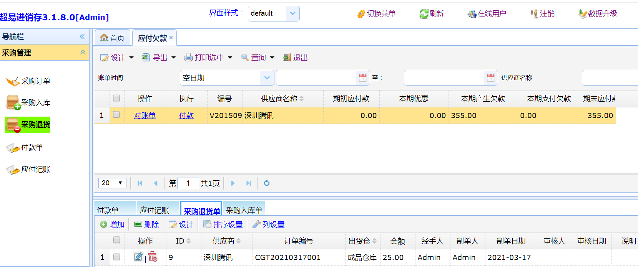Expand the 空日期 date range dropdown

pyautogui.click(x=267, y=78)
